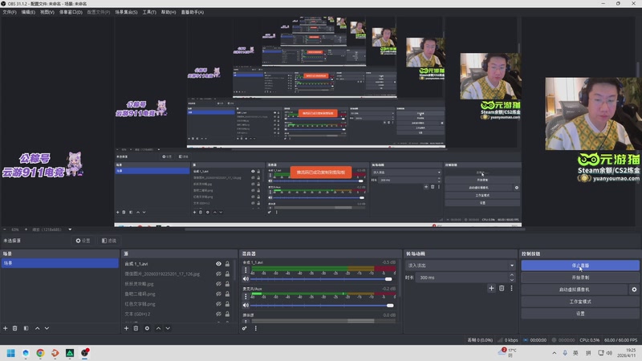Remove scene transition with trash icon
Image resolution: width=642 pixels, height=361 pixels.
pos(502,288)
